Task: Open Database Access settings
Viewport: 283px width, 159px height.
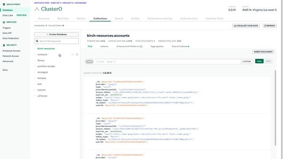Action: tap(11, 51)
